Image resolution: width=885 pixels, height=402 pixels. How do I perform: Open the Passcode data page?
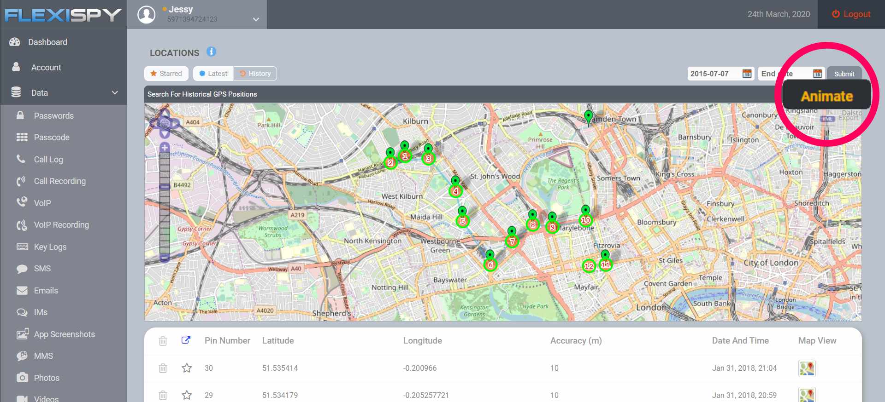52,137
